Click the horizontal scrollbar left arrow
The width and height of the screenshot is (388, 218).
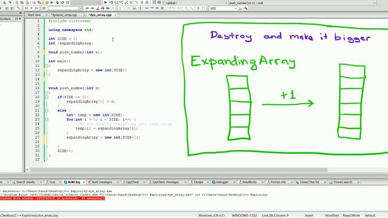click(x=27, y=170)
